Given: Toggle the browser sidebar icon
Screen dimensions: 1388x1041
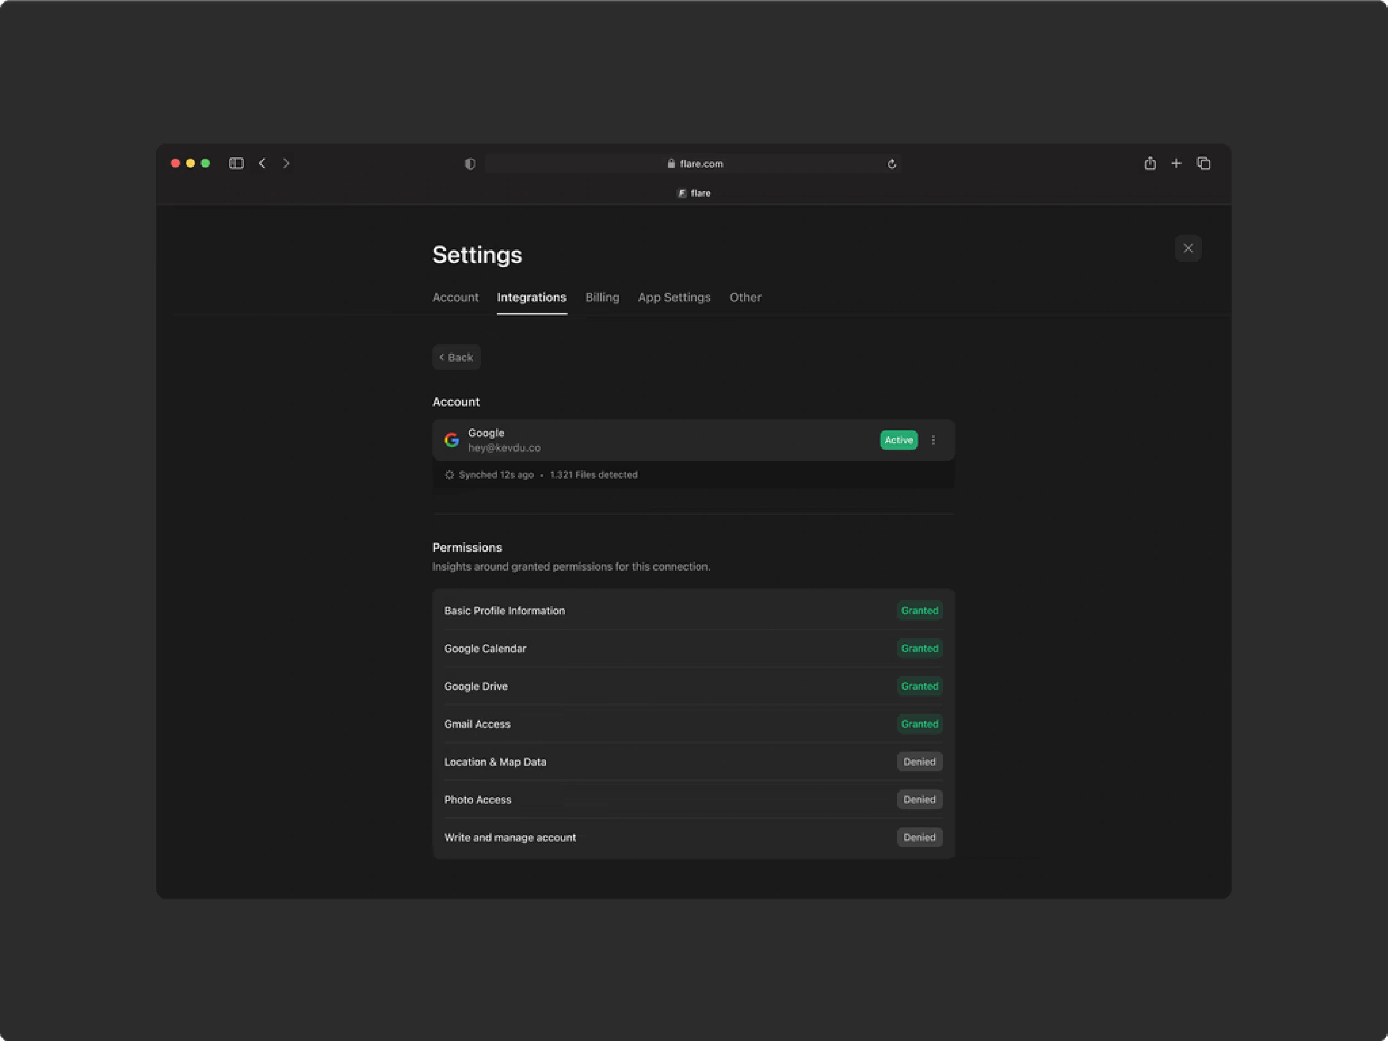Looking at the screenshot, I should (x=236, y=164).
